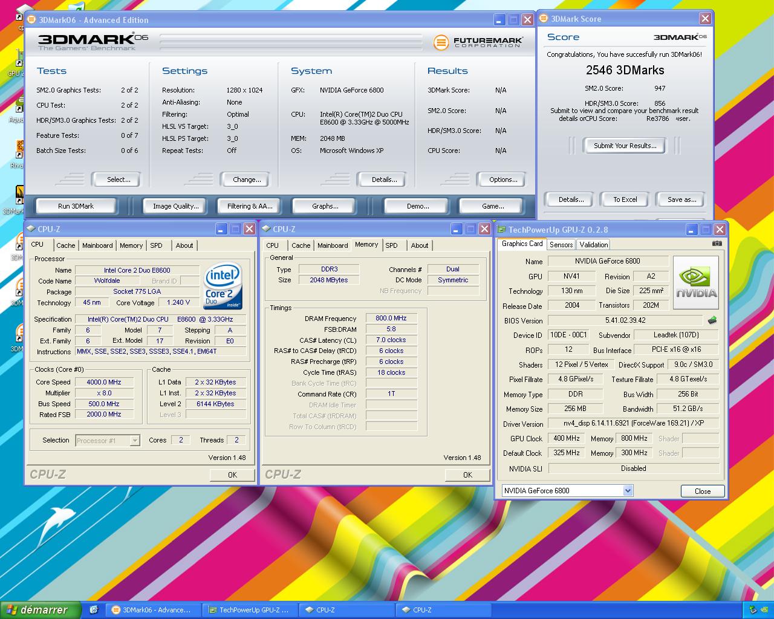
Task: Open SPD tab in CPU-Z processor window
Action: [x=157, y=245]
